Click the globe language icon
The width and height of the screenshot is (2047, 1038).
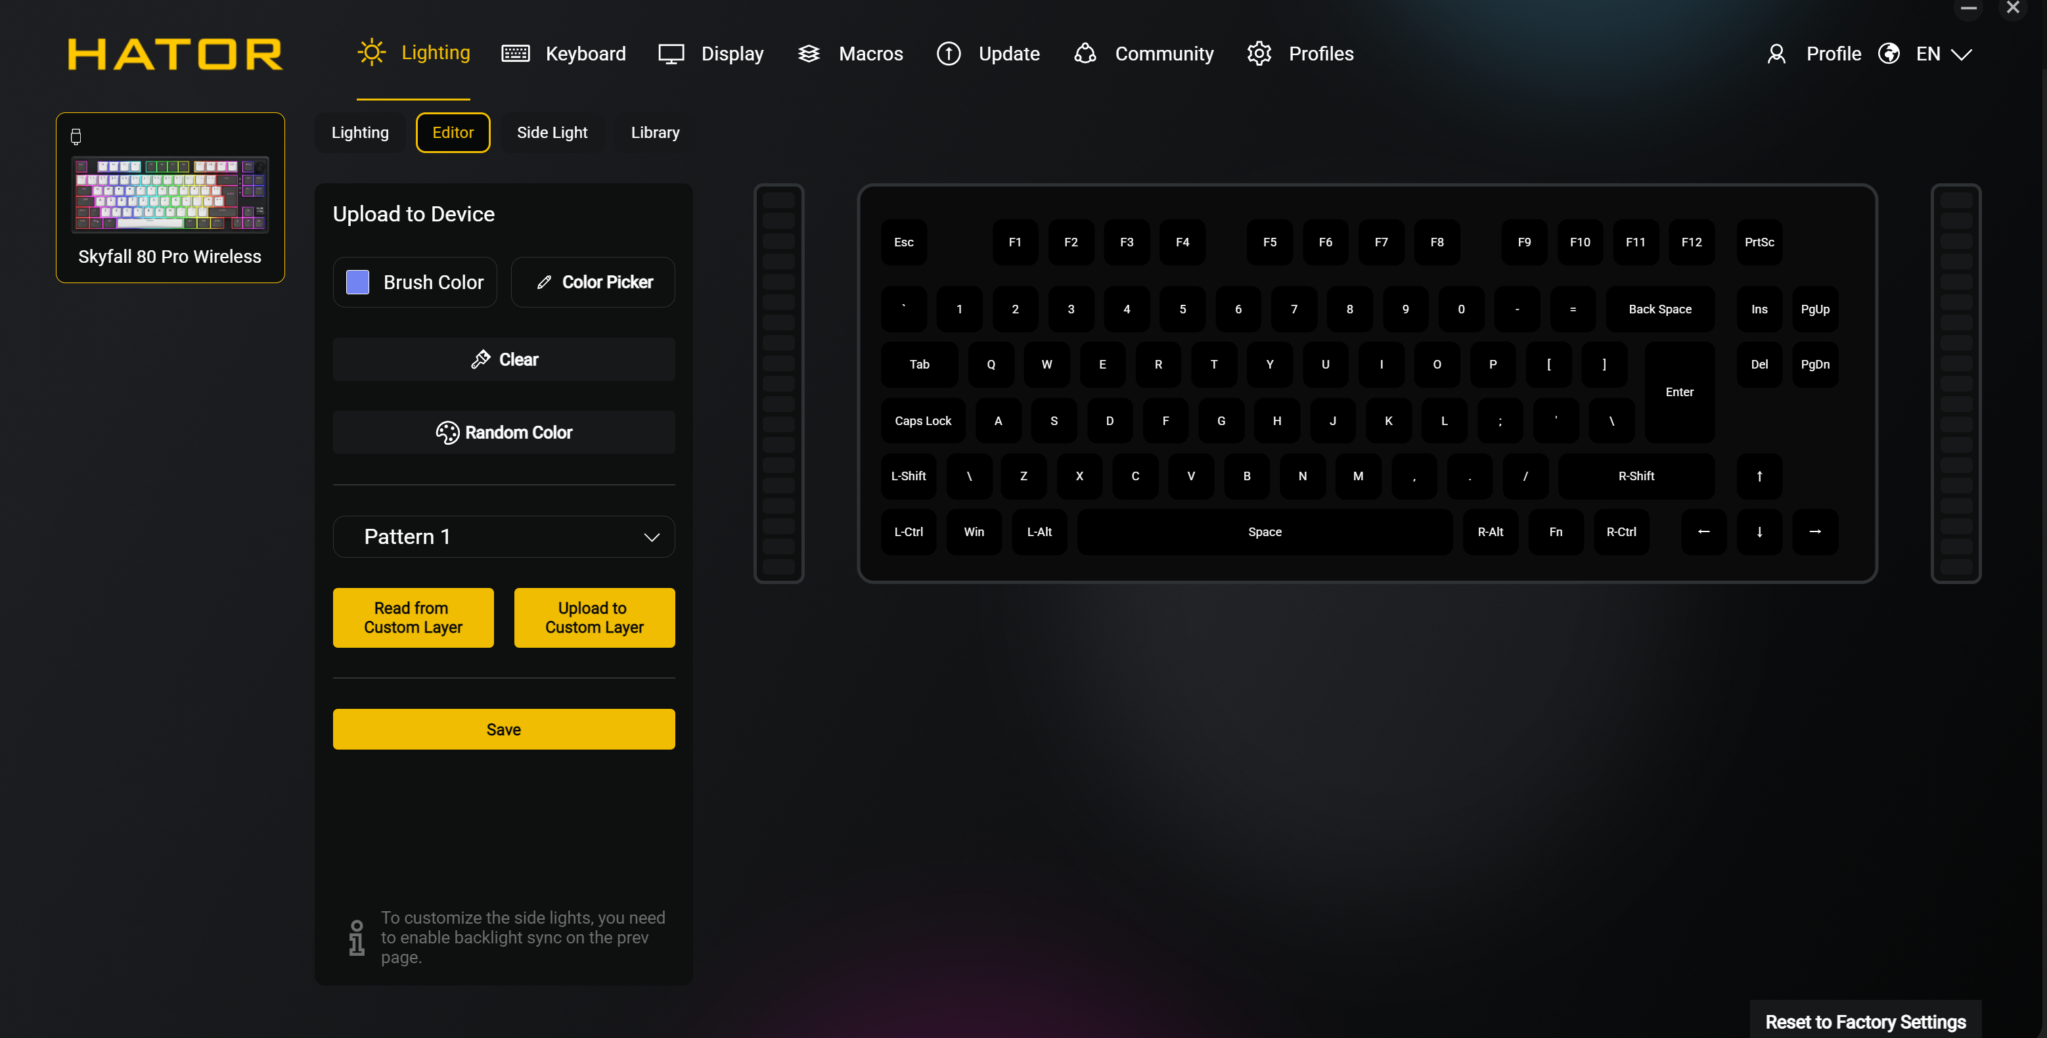click(x=1889, y=53)
